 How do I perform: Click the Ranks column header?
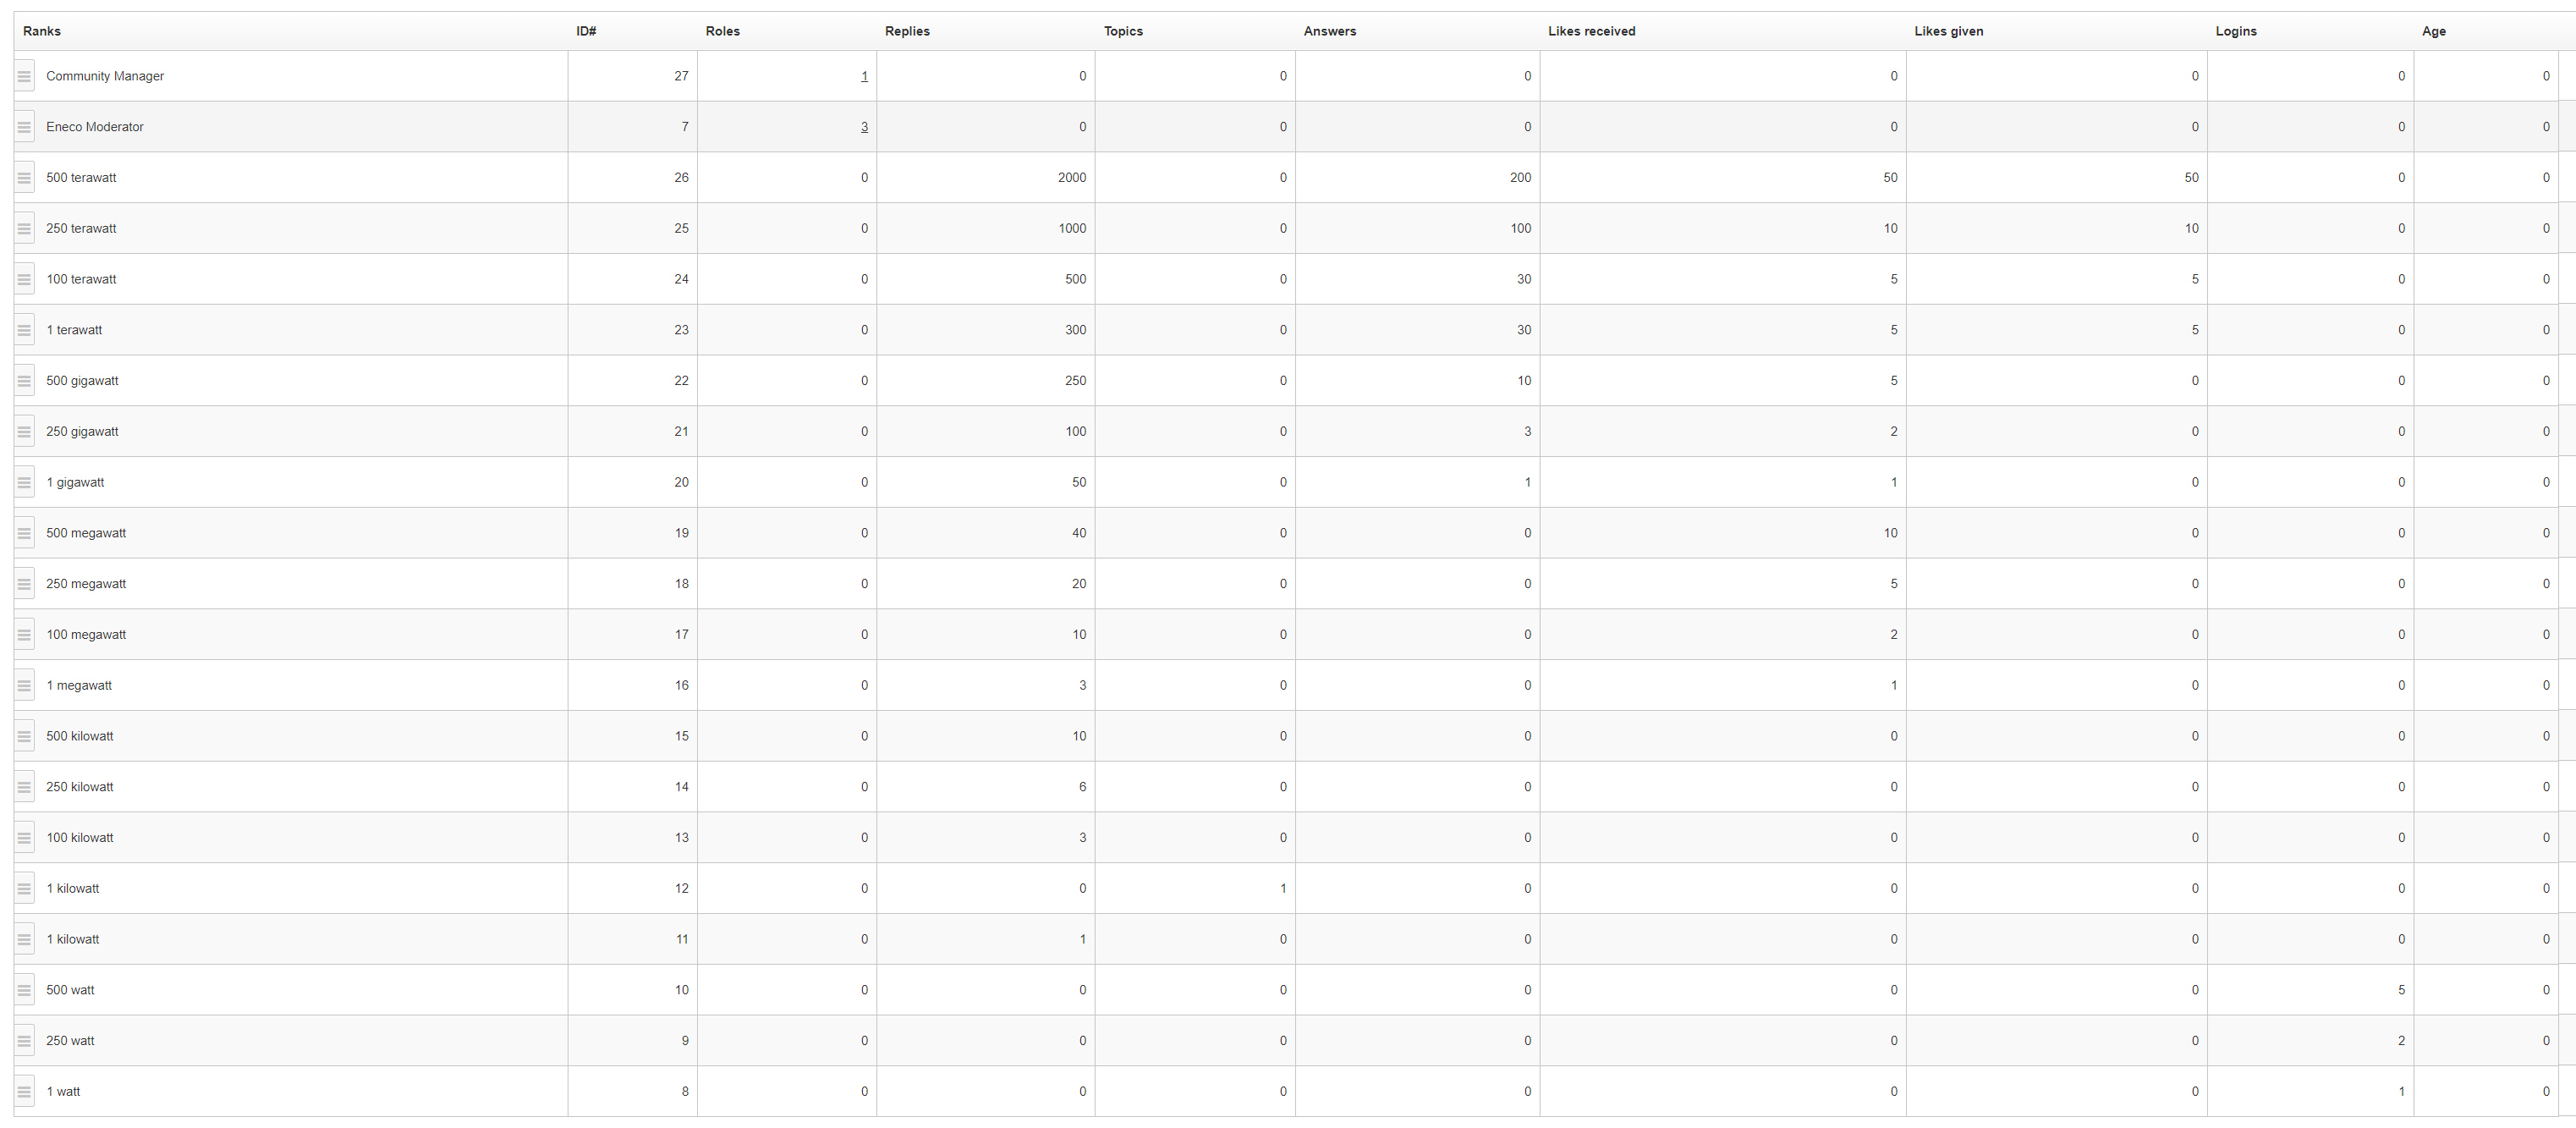coord(42,31)
